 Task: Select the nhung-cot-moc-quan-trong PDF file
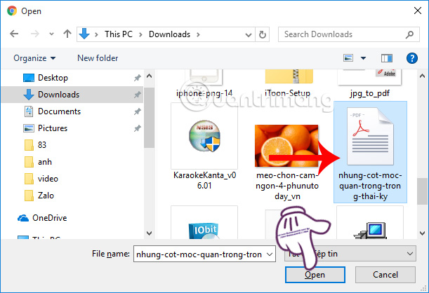(370, 152)
